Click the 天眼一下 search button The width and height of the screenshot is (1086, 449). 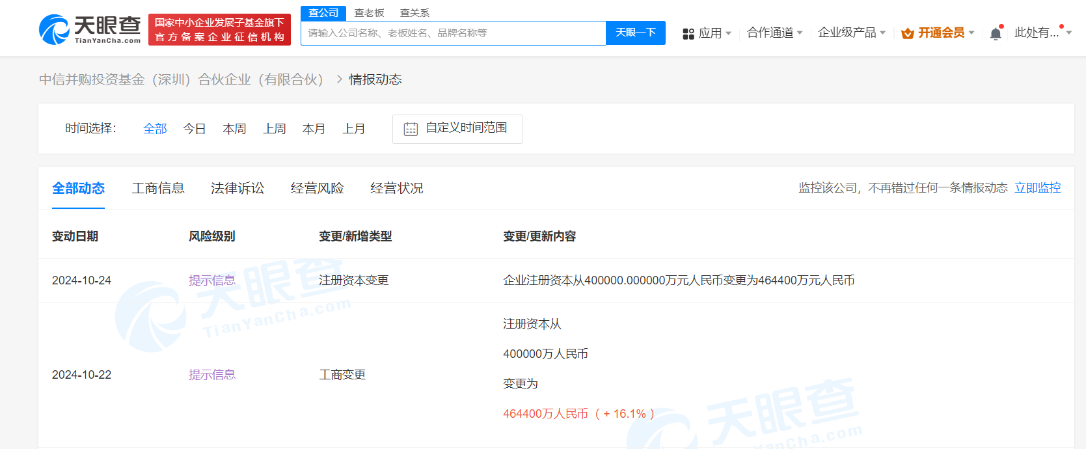coord(636,33)
